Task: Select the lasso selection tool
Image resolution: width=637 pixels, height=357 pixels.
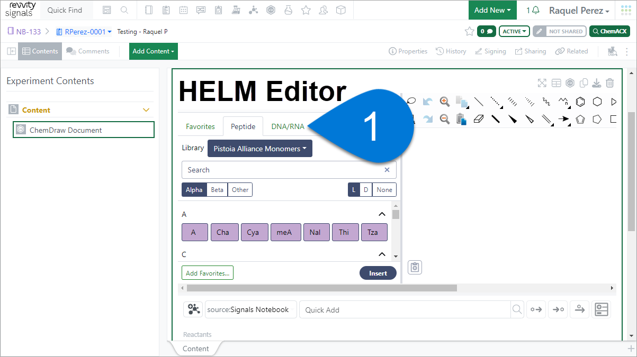Action: click(411, 101)
